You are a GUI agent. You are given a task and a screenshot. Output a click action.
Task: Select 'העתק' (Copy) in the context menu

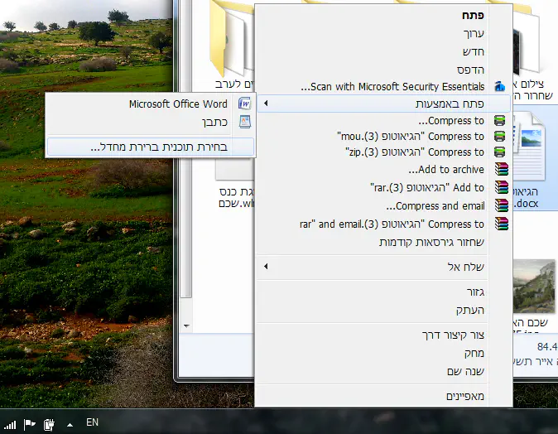pos(470,310)
